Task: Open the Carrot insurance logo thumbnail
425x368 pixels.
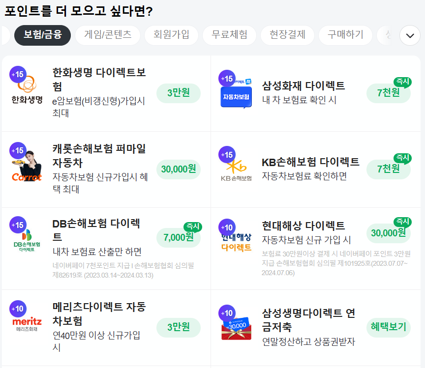Action: [27, 166]
